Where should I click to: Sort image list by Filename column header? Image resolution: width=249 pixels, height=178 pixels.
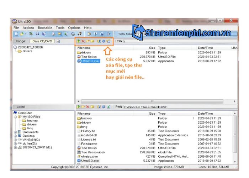tap(84, 48)
